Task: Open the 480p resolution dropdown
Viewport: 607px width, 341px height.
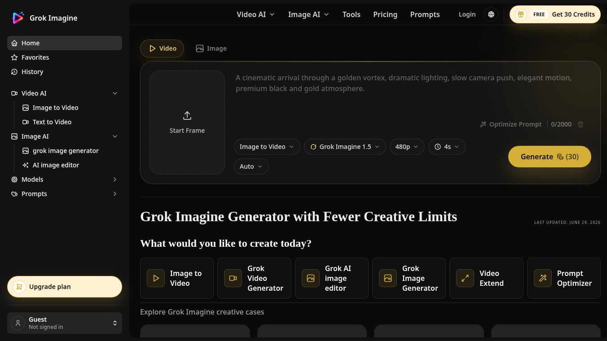Action: [407, 147]
